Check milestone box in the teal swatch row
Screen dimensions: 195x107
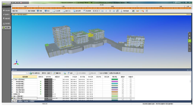(x=123, y=84)
